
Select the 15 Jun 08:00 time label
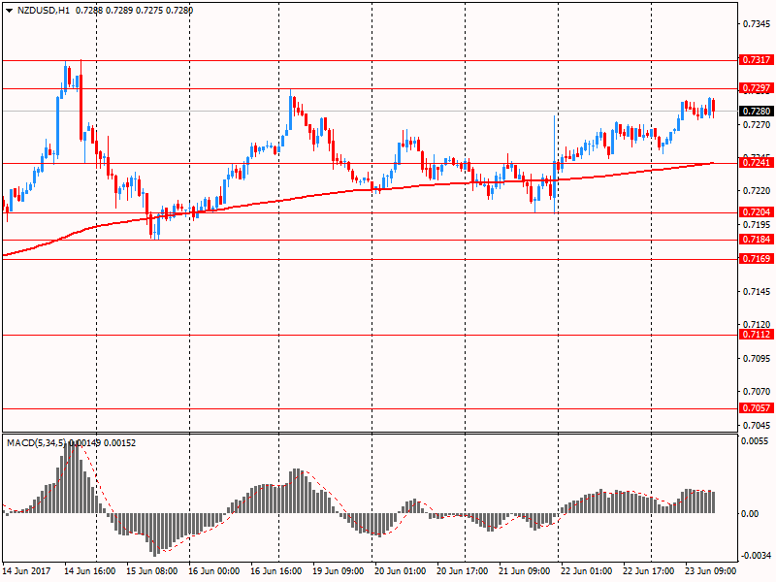pyautogui.click(x=152, y=570)
